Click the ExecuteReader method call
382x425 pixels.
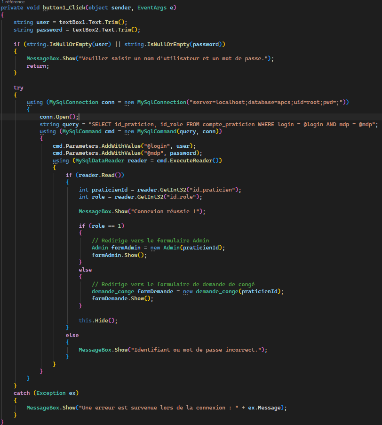(x=195, y=160)
